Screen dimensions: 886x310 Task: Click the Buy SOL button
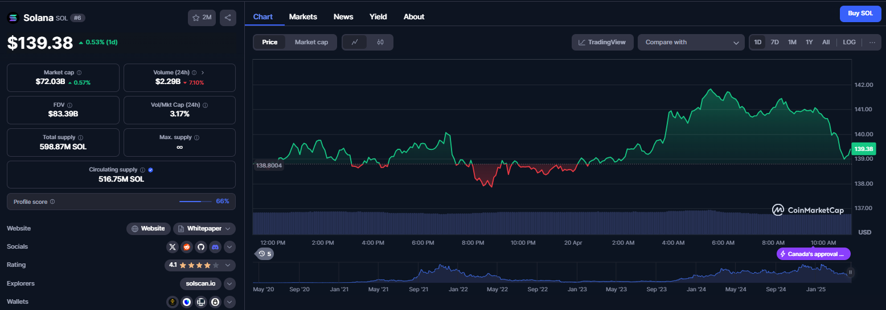pos(860,14)
